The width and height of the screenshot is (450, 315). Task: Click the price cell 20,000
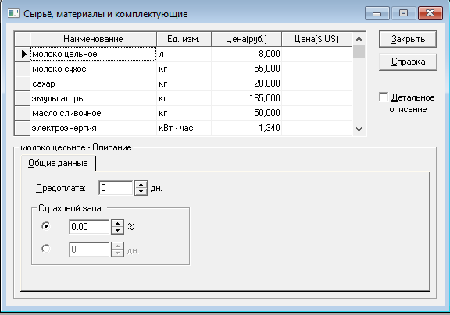point(247,83)
